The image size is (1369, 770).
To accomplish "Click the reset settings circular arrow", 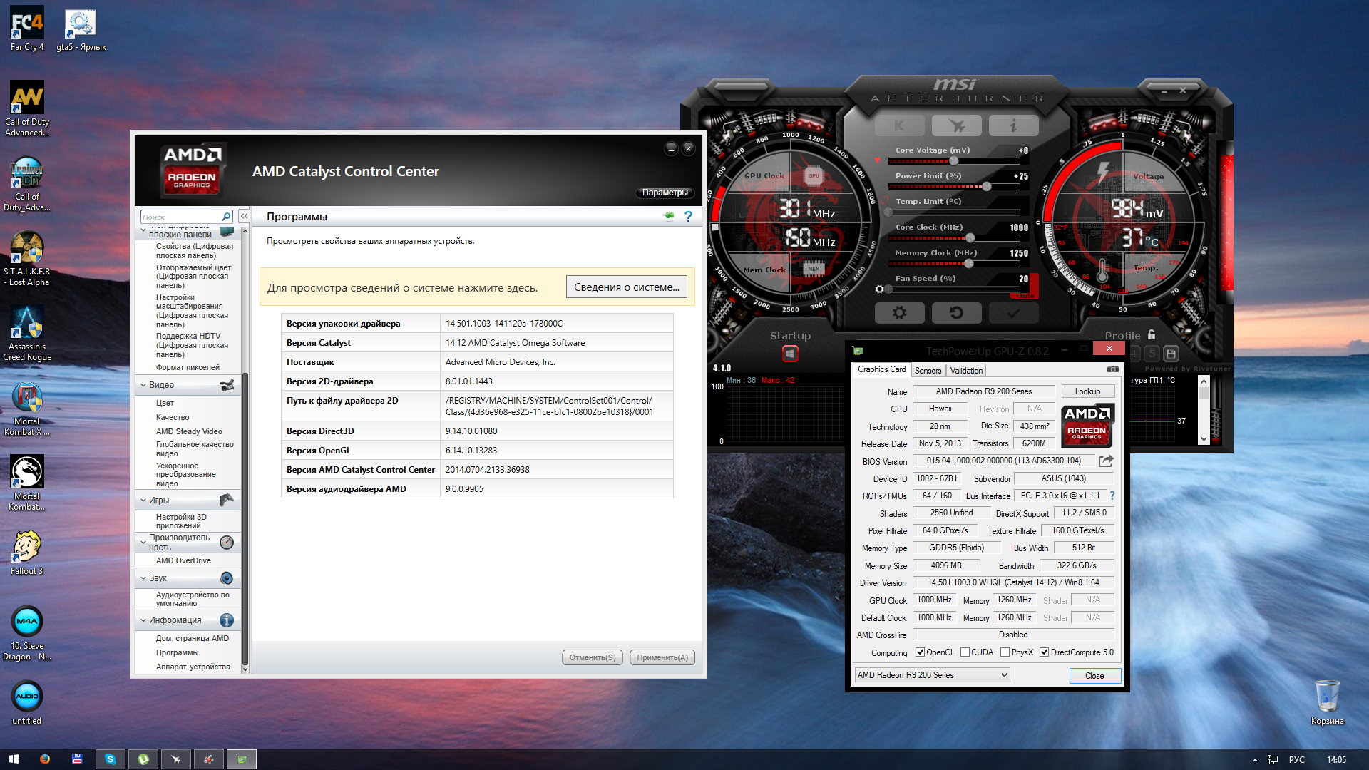I will pyautogui.click(x=956, y=312).
